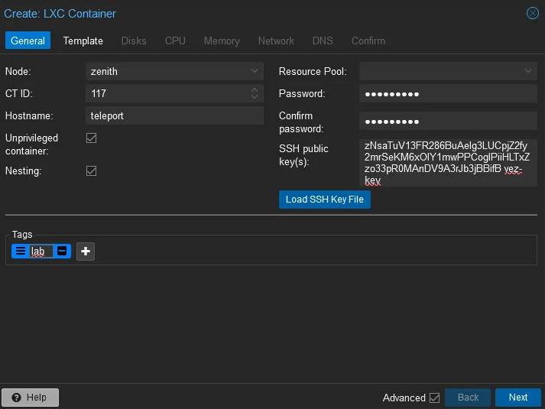Click the Confirm password field
Screen dimensions: 545x409
point(448,122)
